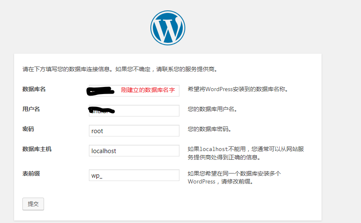
Task: Click the 表前缀 label
Action: [x=31, y=173]
